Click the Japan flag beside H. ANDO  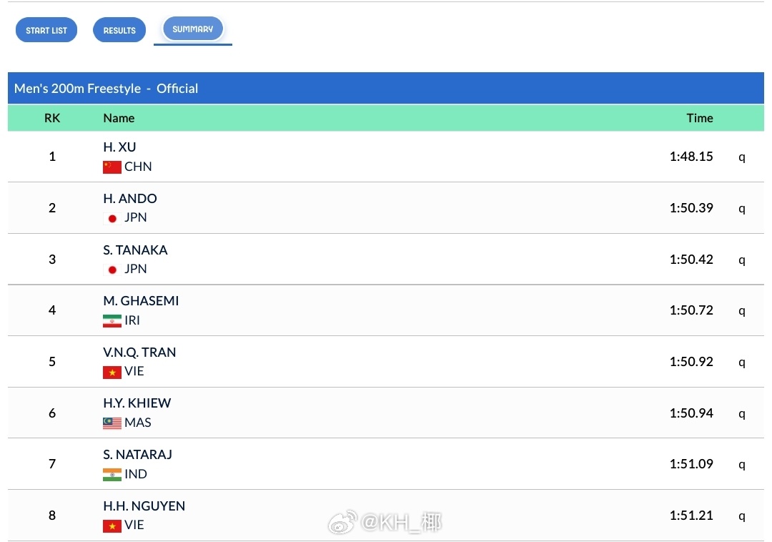coord(112,218)
